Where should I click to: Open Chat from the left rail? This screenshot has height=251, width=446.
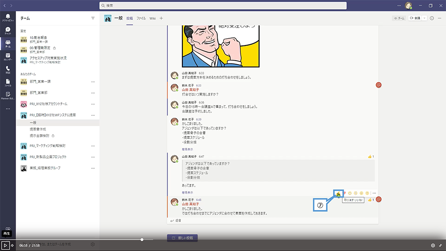point(8,31)
